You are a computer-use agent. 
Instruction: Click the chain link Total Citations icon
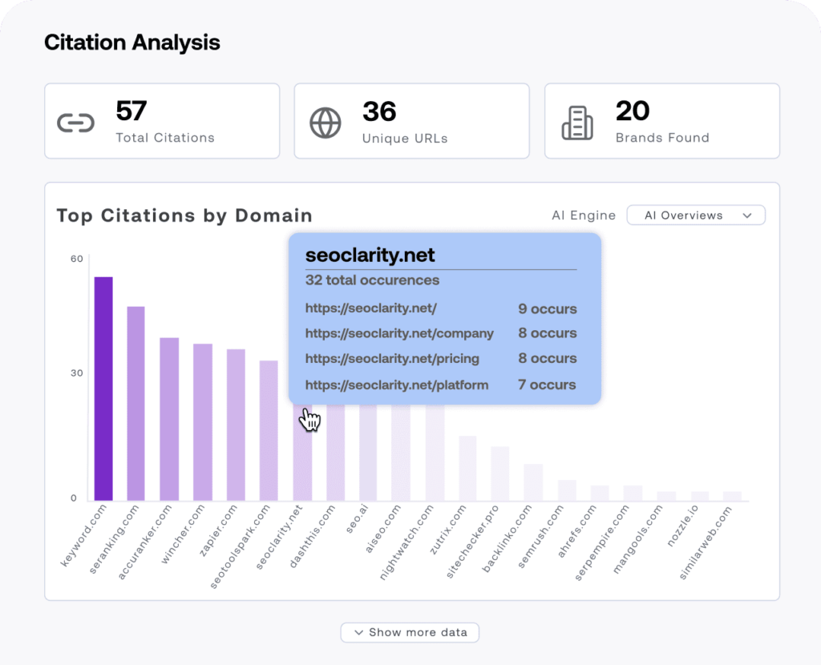pos(76,123)
